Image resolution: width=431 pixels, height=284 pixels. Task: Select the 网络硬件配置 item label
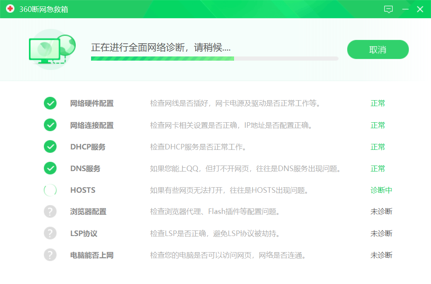(x=92, y=104)
